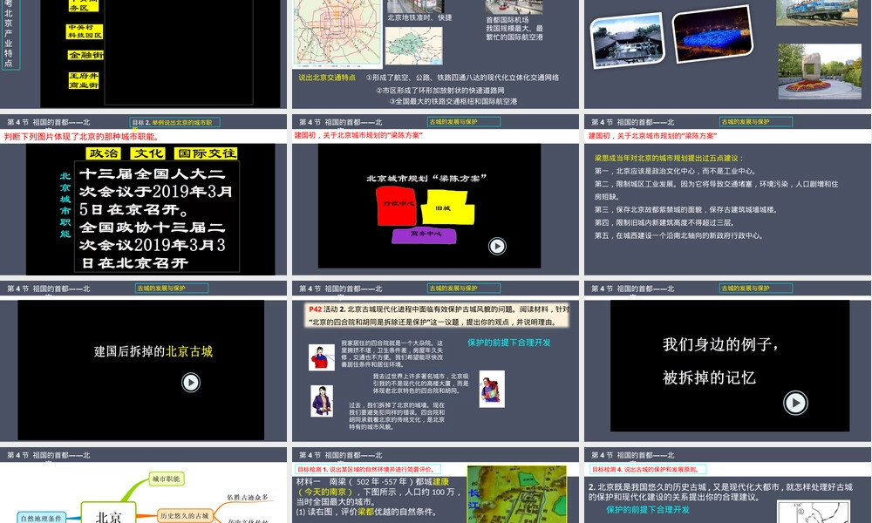Viewport: 872px width, 523px height.
Task: Play the 梁陈方案 video on the Beijing planning slide
Action: click(x=497, y=246)
